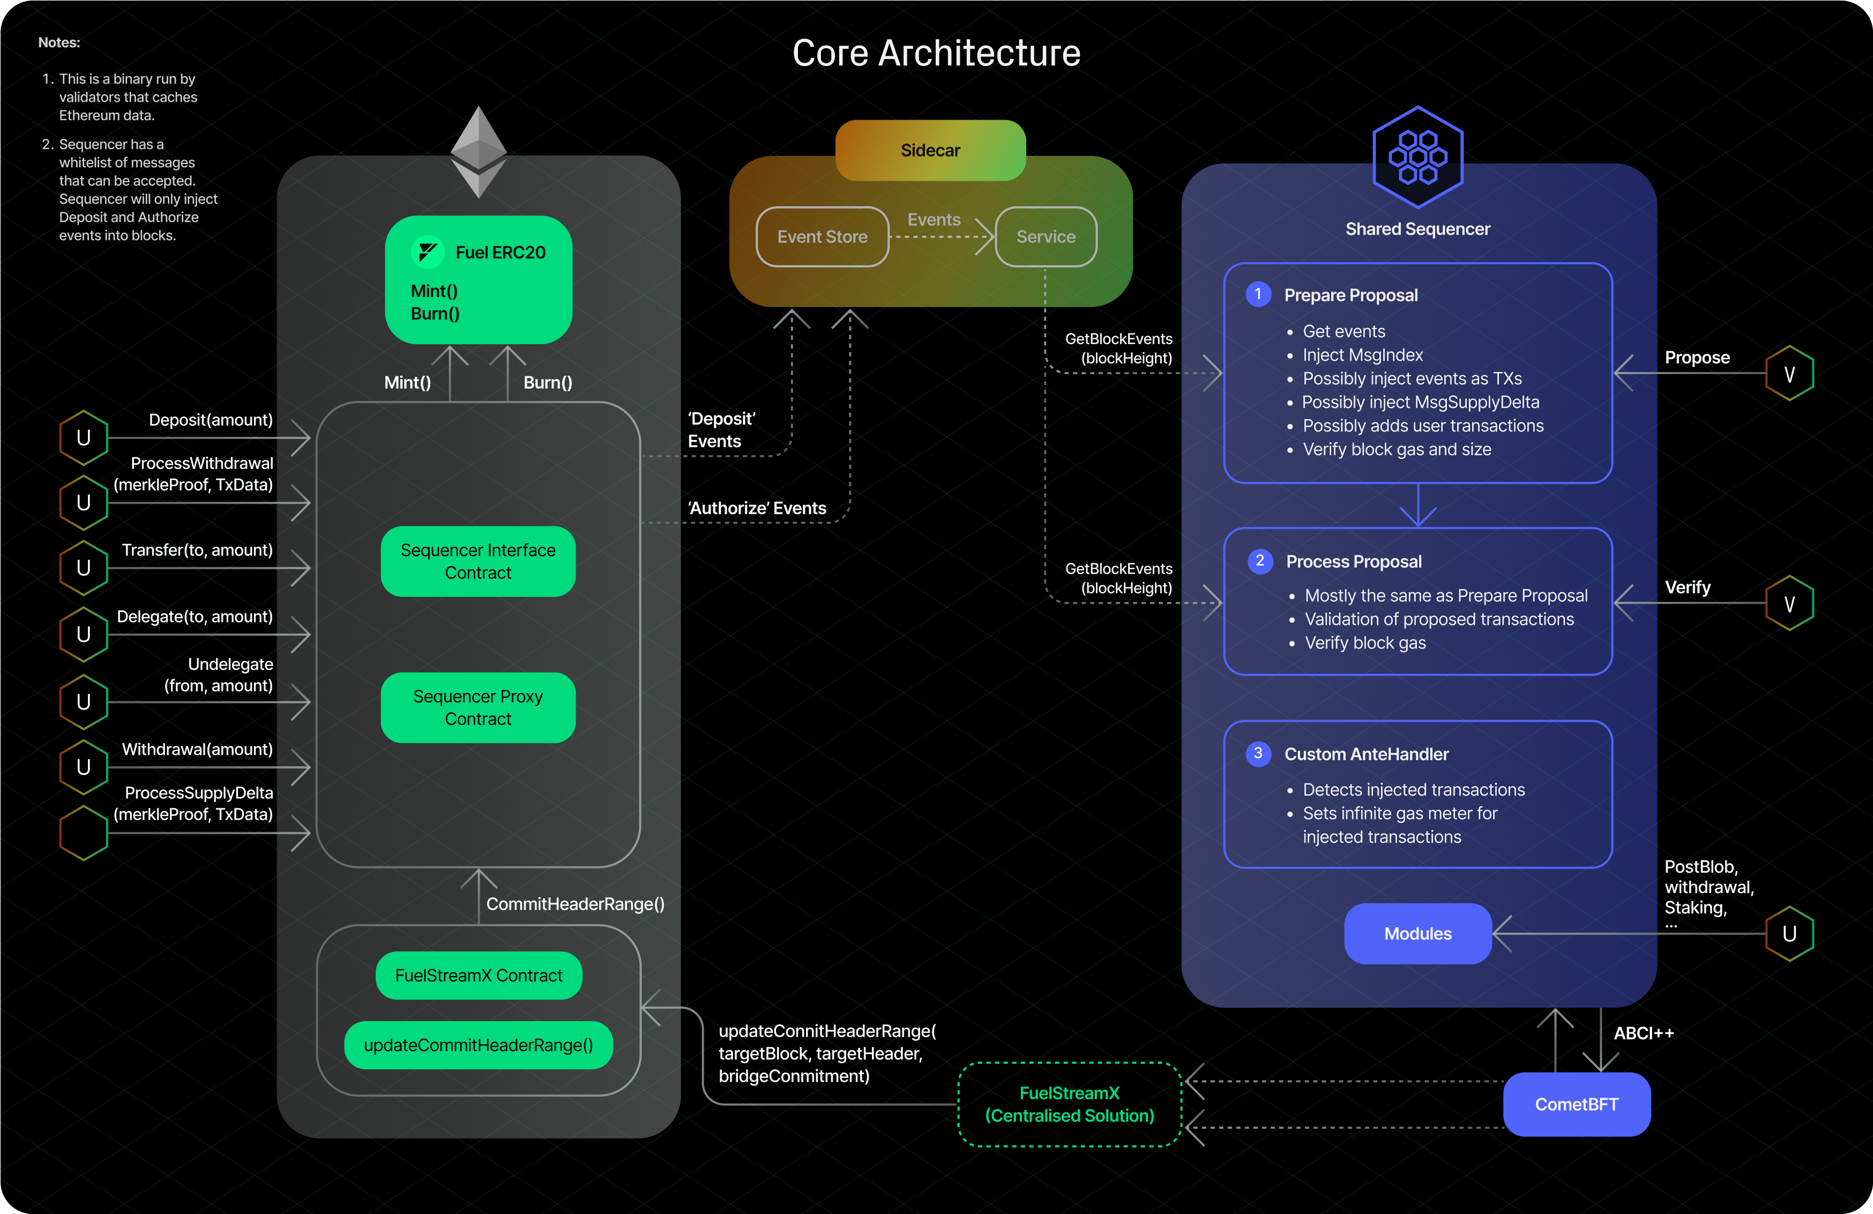Toggle the numbered circle 1 on Prepare Proposal
1873x1214 pixels.
[x=1259, y=294]
